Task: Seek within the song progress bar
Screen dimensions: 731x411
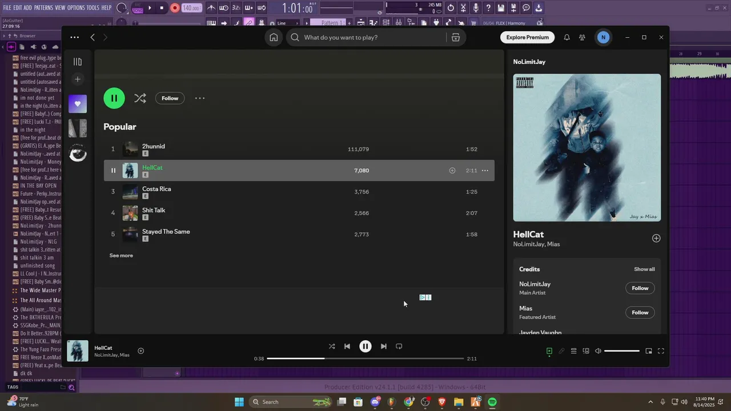Action: (x=365, y=358)
